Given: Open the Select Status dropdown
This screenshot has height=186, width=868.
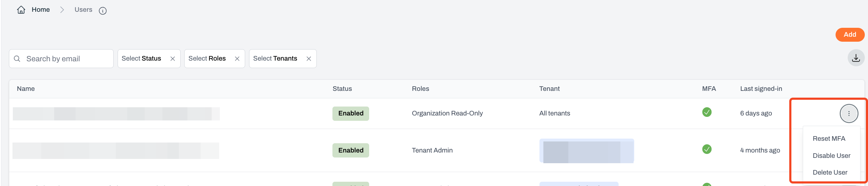Looking at the screenshot, I should tap(141, 59).
